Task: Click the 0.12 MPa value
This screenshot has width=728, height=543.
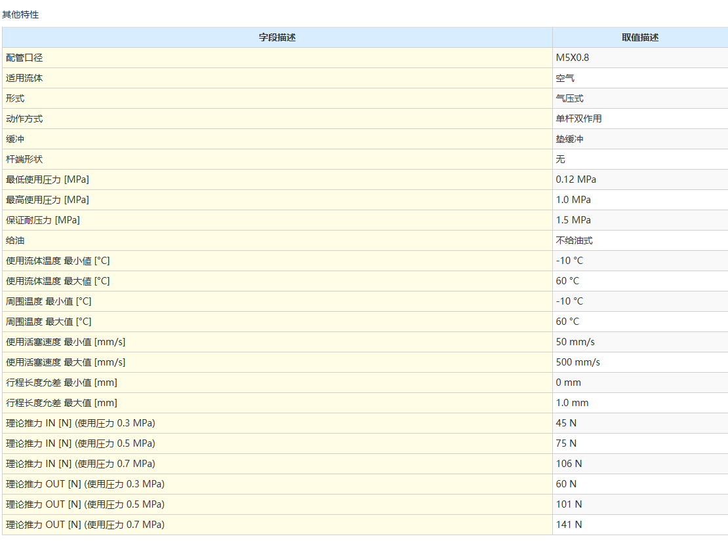Action: click(x=576, y=179)
